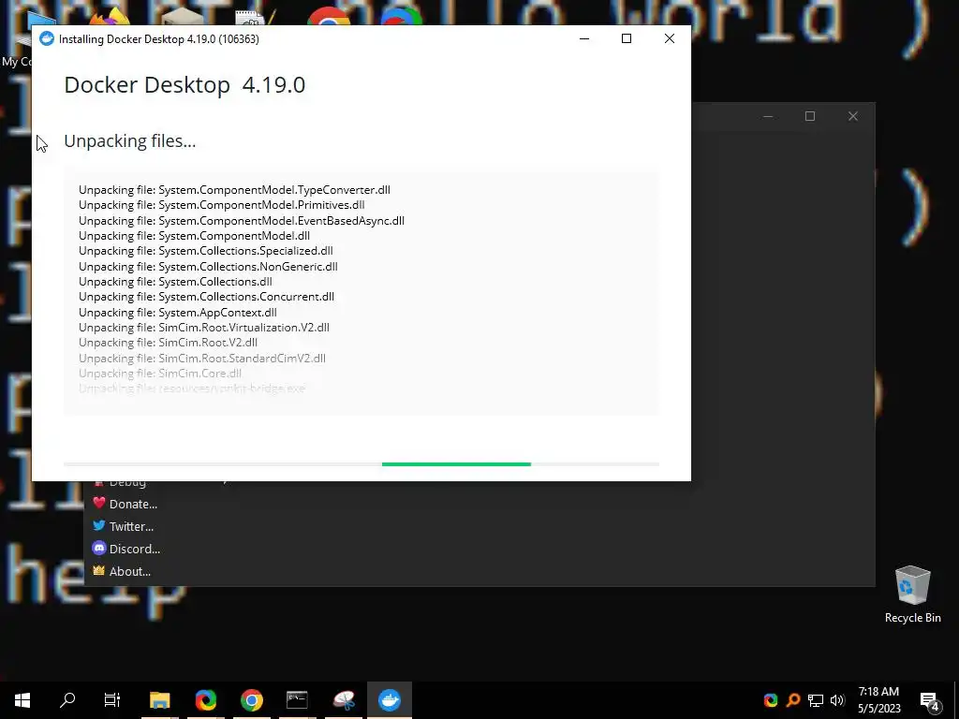
Task: Select log line ending System.Collections.dll
Action: (175, 282)
